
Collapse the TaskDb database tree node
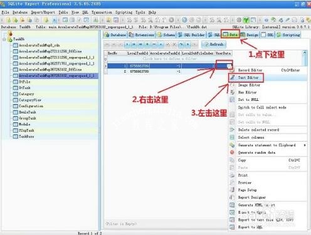click(x=4, y=39)
